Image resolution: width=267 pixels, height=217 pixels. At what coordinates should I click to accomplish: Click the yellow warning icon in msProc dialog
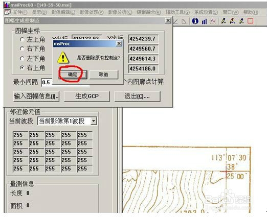coord(63,58)
